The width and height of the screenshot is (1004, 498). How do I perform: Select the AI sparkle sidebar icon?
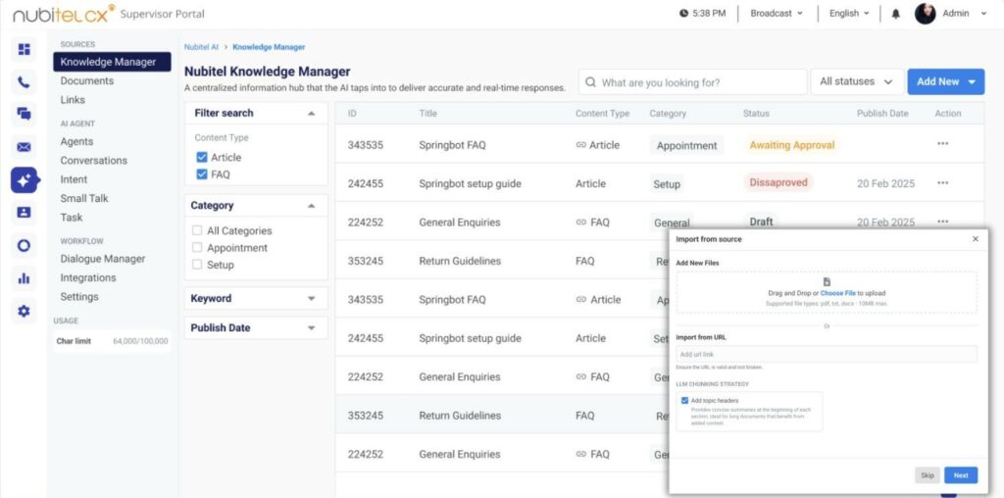click(x=24, y=180)
